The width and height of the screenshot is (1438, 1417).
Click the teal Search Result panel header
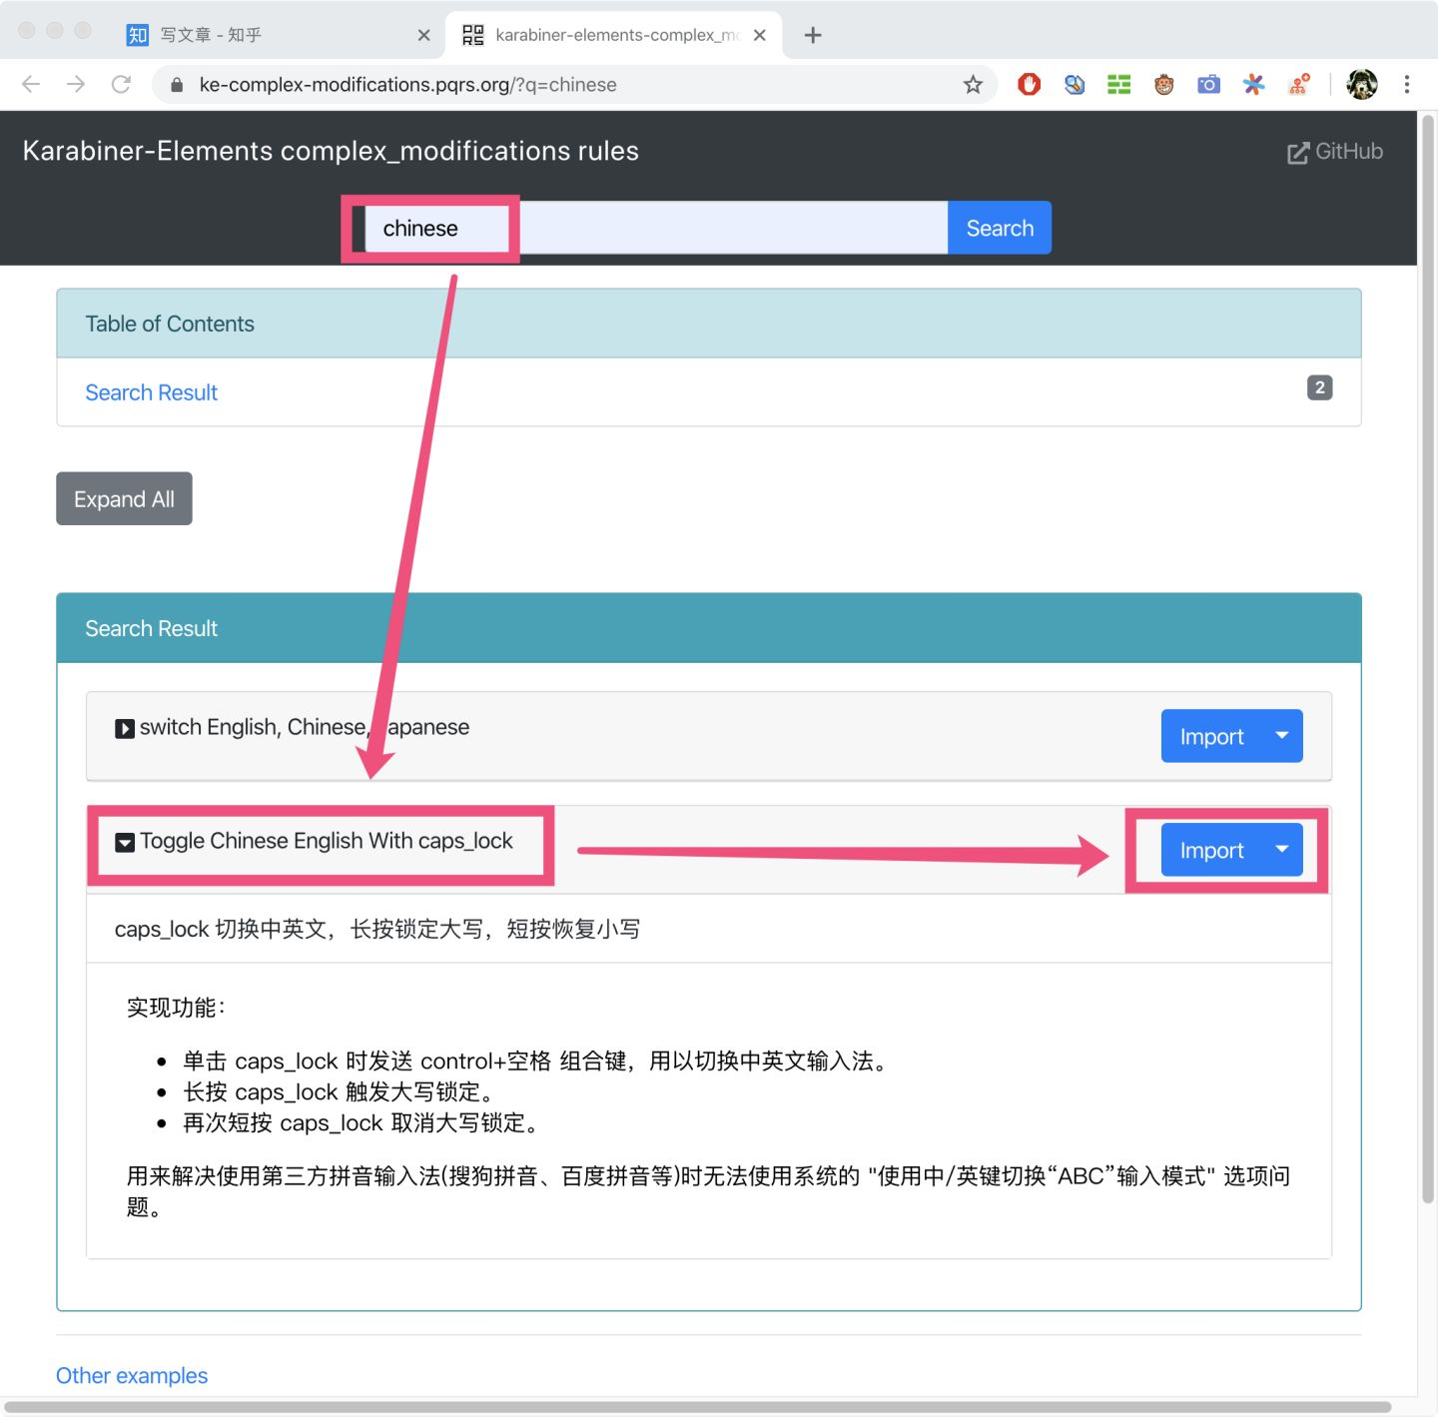click(x=709, y=628)
